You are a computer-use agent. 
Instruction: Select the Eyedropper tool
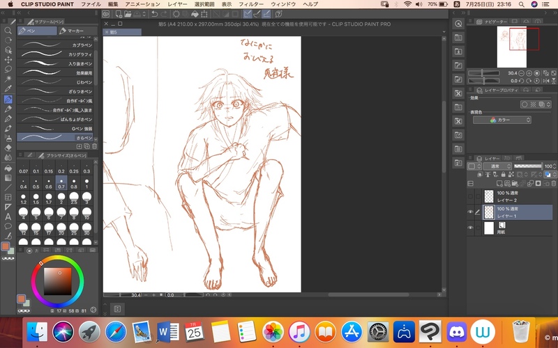click(x=8, y=89)
